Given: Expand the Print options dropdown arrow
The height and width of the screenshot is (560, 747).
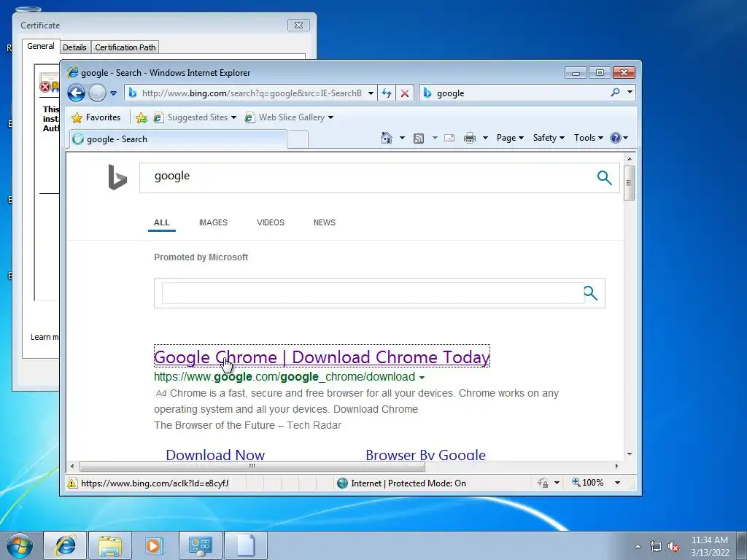Looking at the screenshot, I should 485,138.
